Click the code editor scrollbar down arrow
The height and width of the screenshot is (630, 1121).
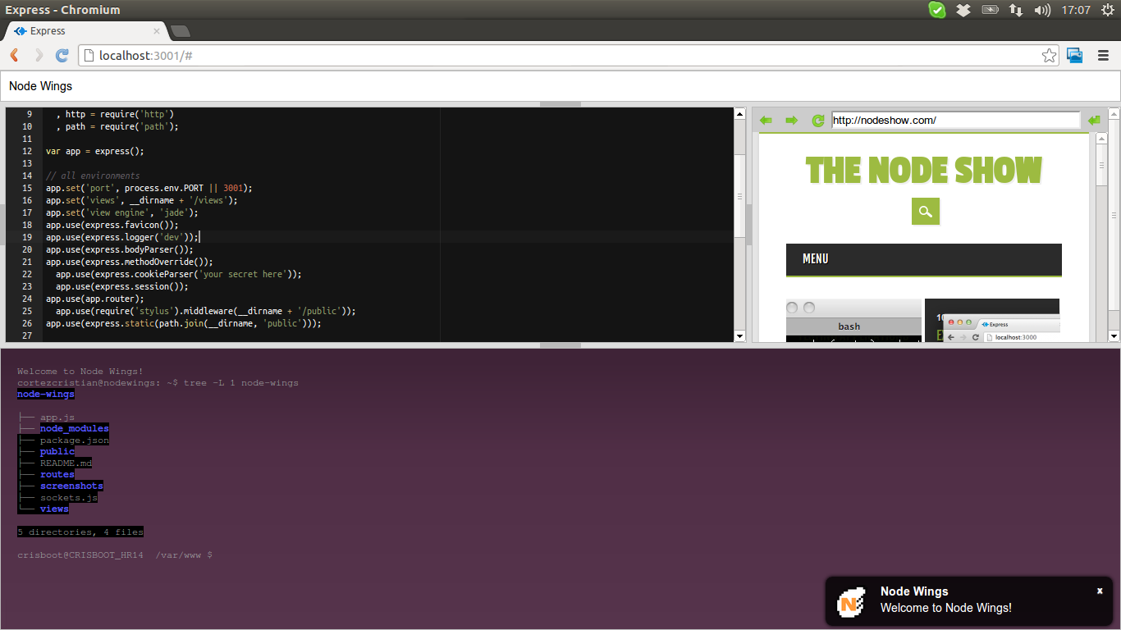739,336
